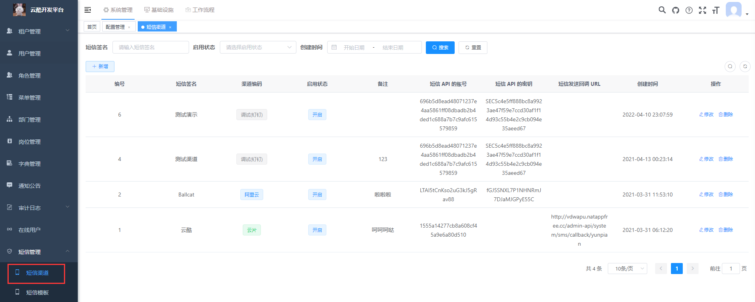Open the calendar icon of the date range
Viewport: 755px width, 302px height.
click(x=334, y=47)
